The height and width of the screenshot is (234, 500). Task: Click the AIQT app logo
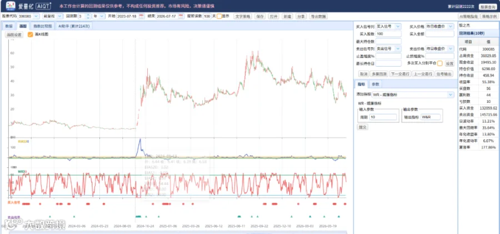(11, 6)
